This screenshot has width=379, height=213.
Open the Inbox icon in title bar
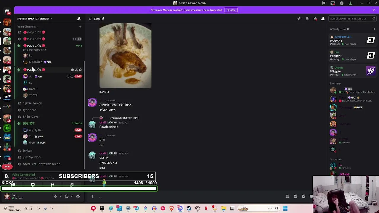(x=333, y=3)
